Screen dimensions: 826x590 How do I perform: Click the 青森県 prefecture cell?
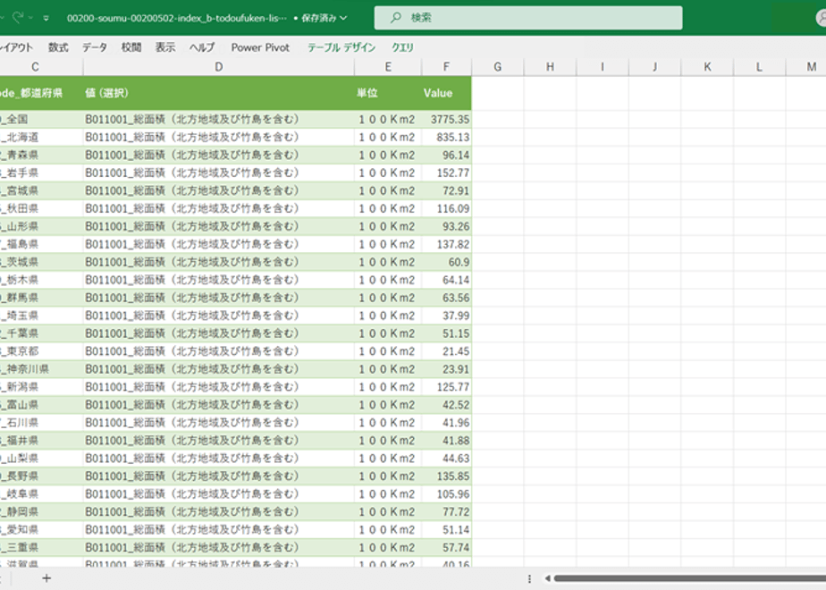41,156
